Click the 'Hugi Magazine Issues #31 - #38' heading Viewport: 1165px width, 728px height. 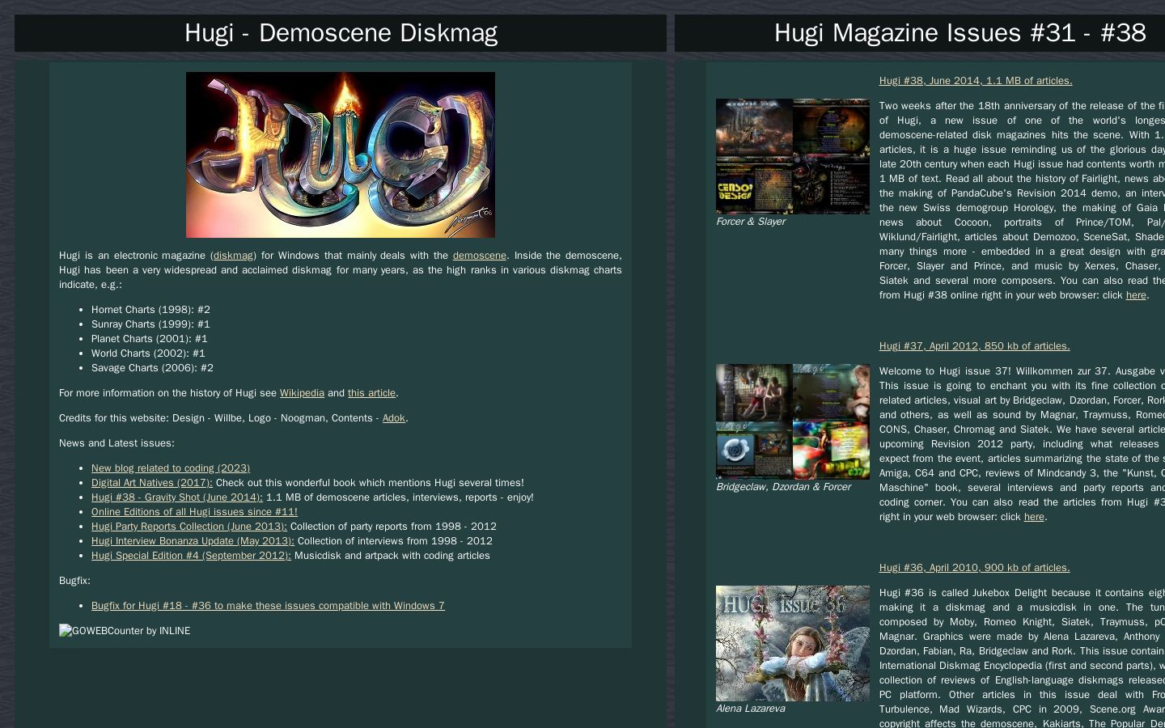(960, 33)
